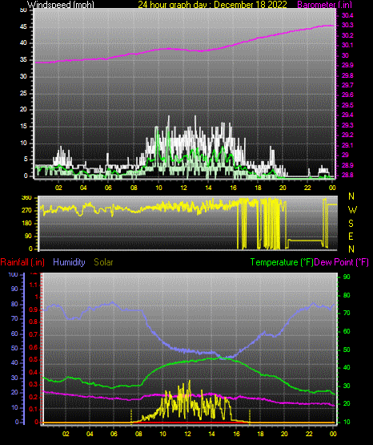The image size is (373, 445).
Task: Select the Rainfall (.in) legend label
Action: 22,262
